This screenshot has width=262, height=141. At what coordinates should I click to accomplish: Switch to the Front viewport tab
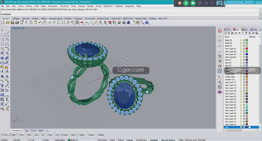33,130
